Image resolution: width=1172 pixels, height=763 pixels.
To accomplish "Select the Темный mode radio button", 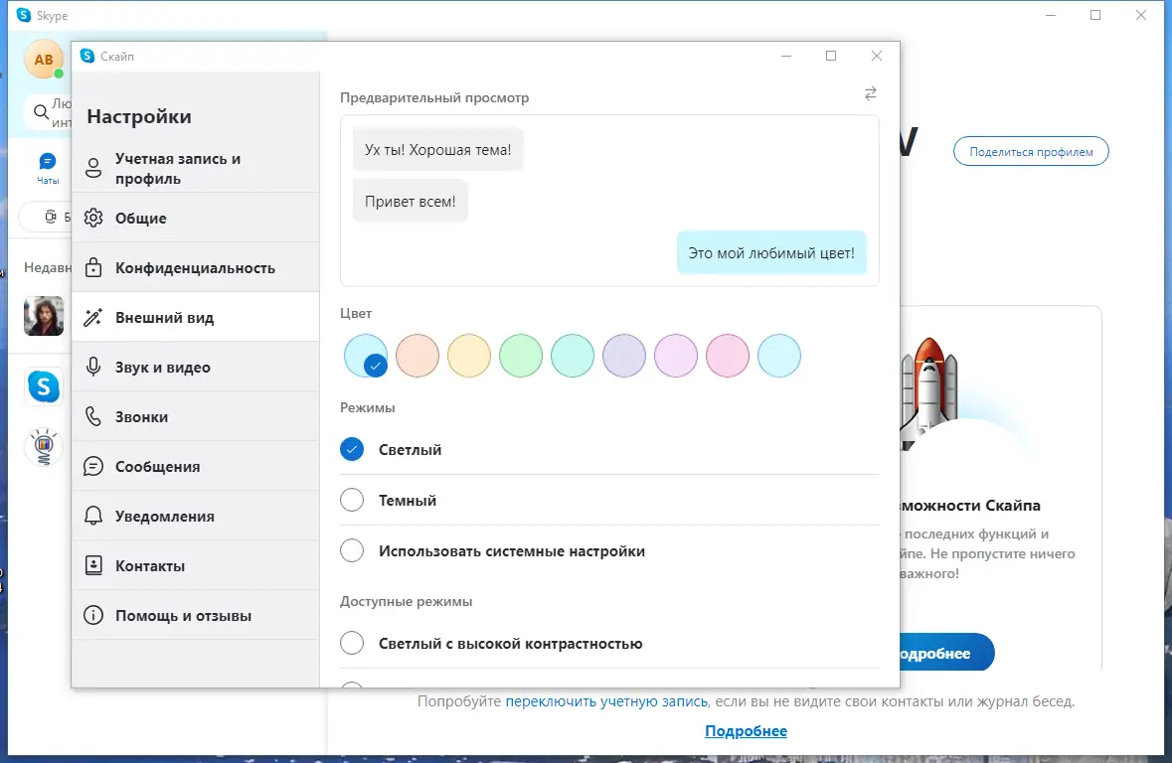I will pos(352,500).
